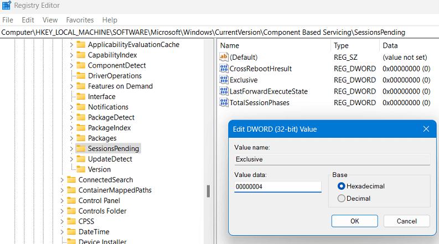Viewport: 439px width, 244px height.
Task: Expand the CapabilityIndex key
Action: coord(71,55)
